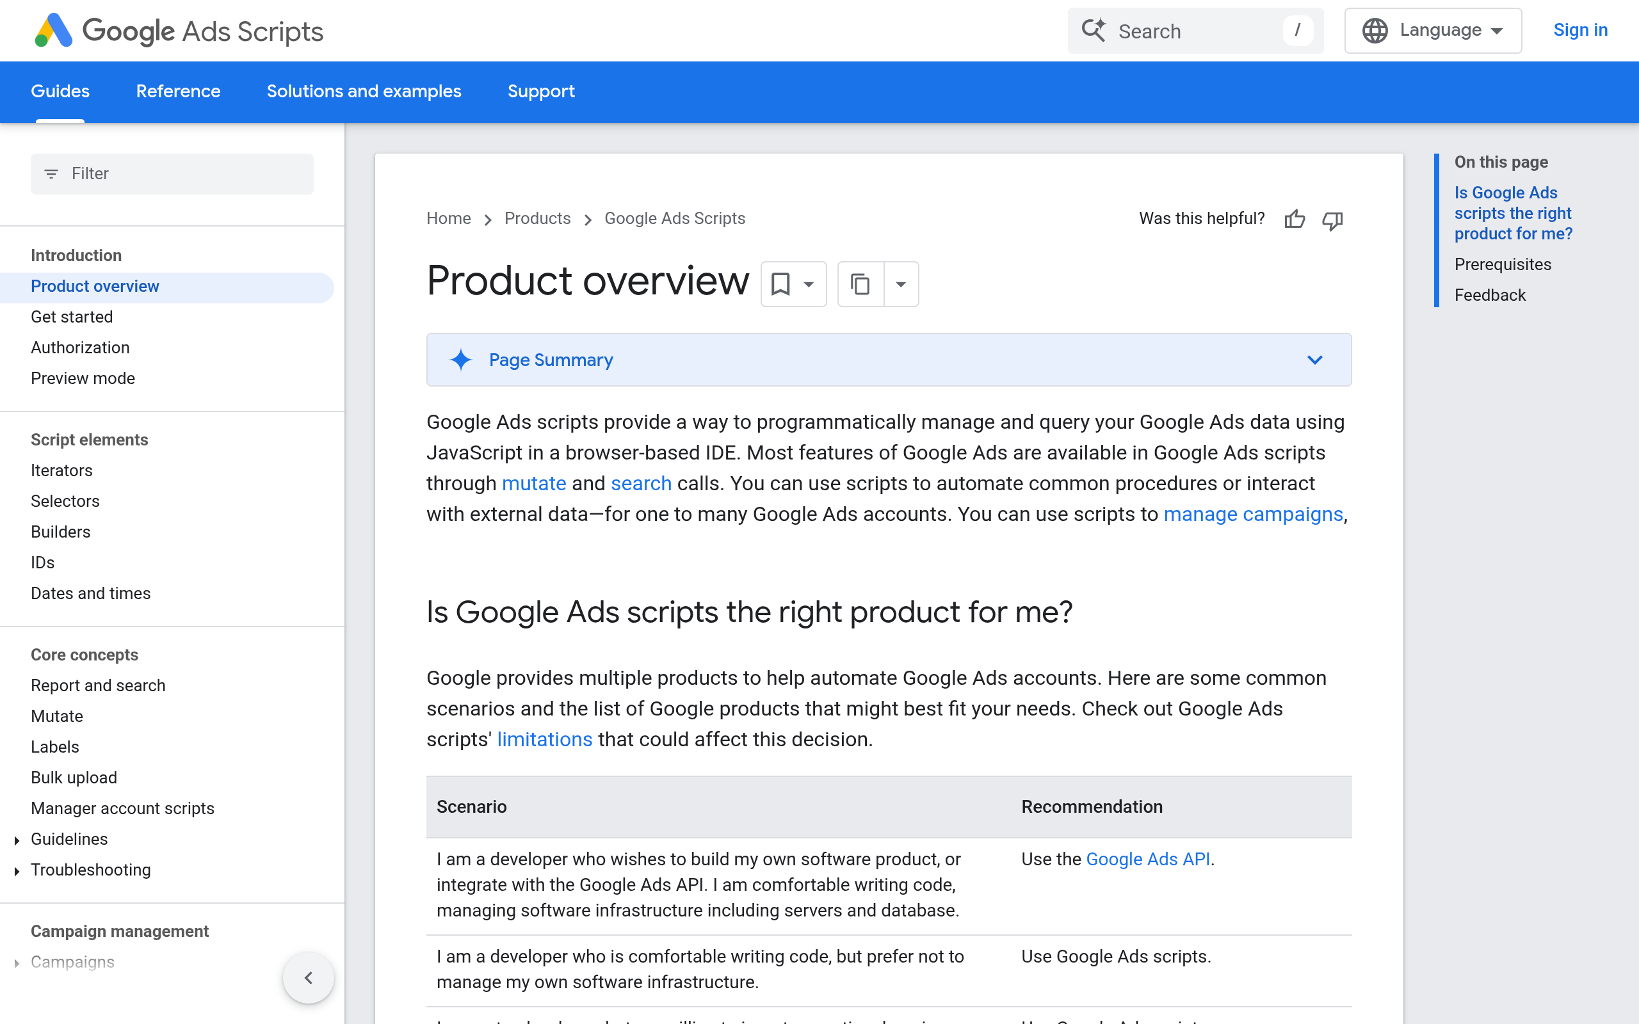Click the thumbs up helpful icon
This screenshot has width=1639, height=1024.
(1295, 219)
